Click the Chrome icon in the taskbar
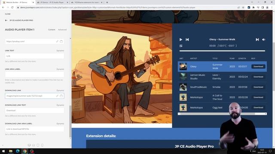 (25, 151)
